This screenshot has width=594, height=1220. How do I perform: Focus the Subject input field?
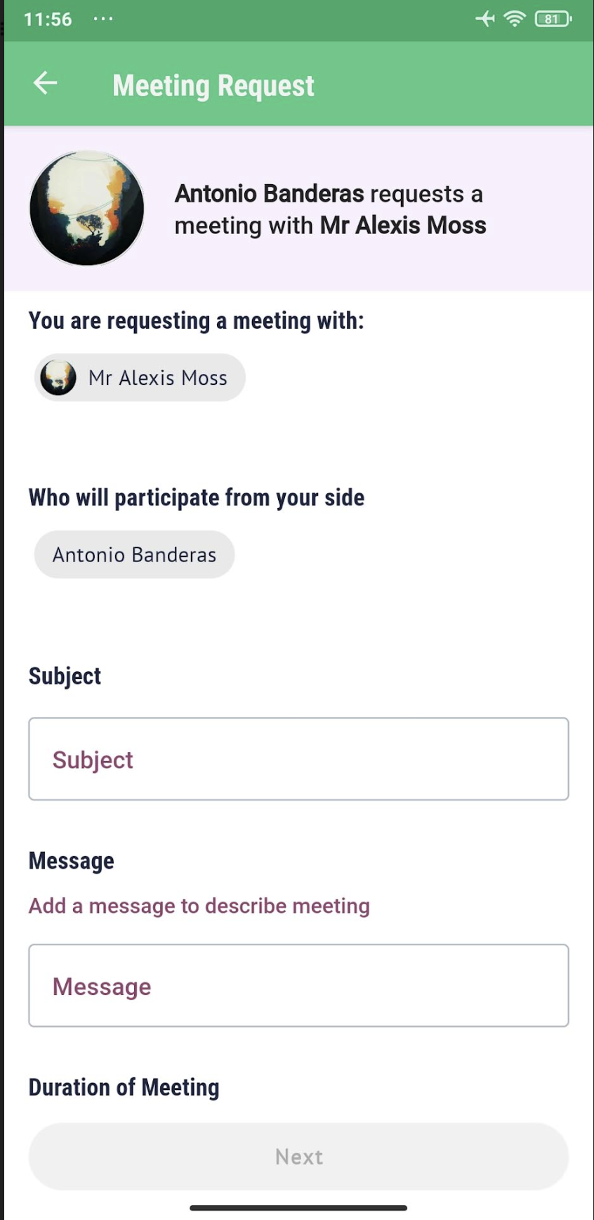point(298,759)
